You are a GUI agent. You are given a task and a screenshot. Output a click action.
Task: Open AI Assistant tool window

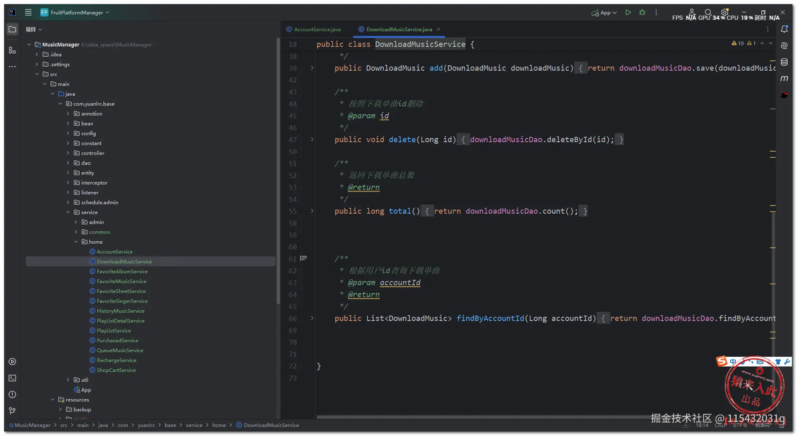pos(784,46)
